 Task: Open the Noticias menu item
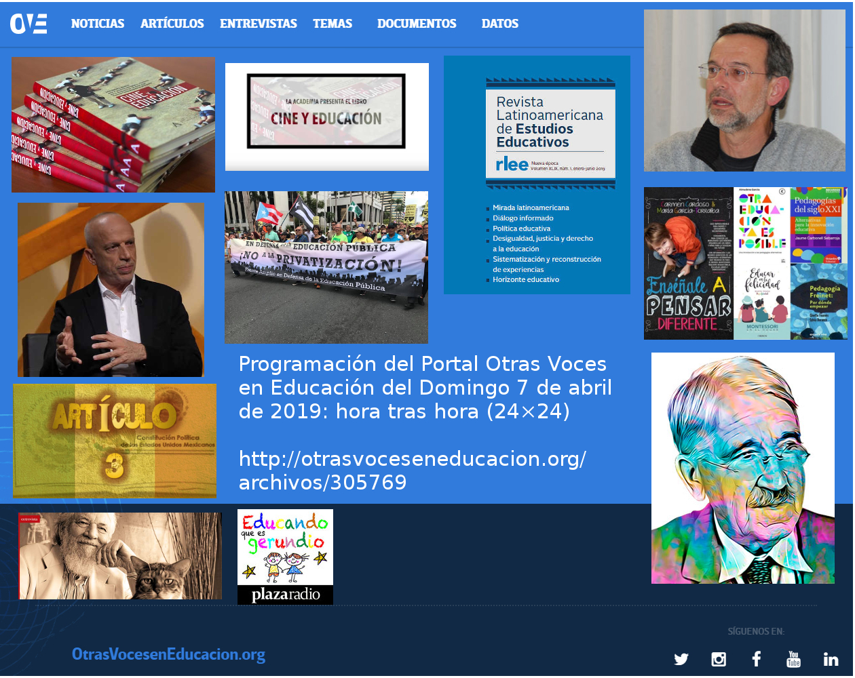click(x=98, y=24)
